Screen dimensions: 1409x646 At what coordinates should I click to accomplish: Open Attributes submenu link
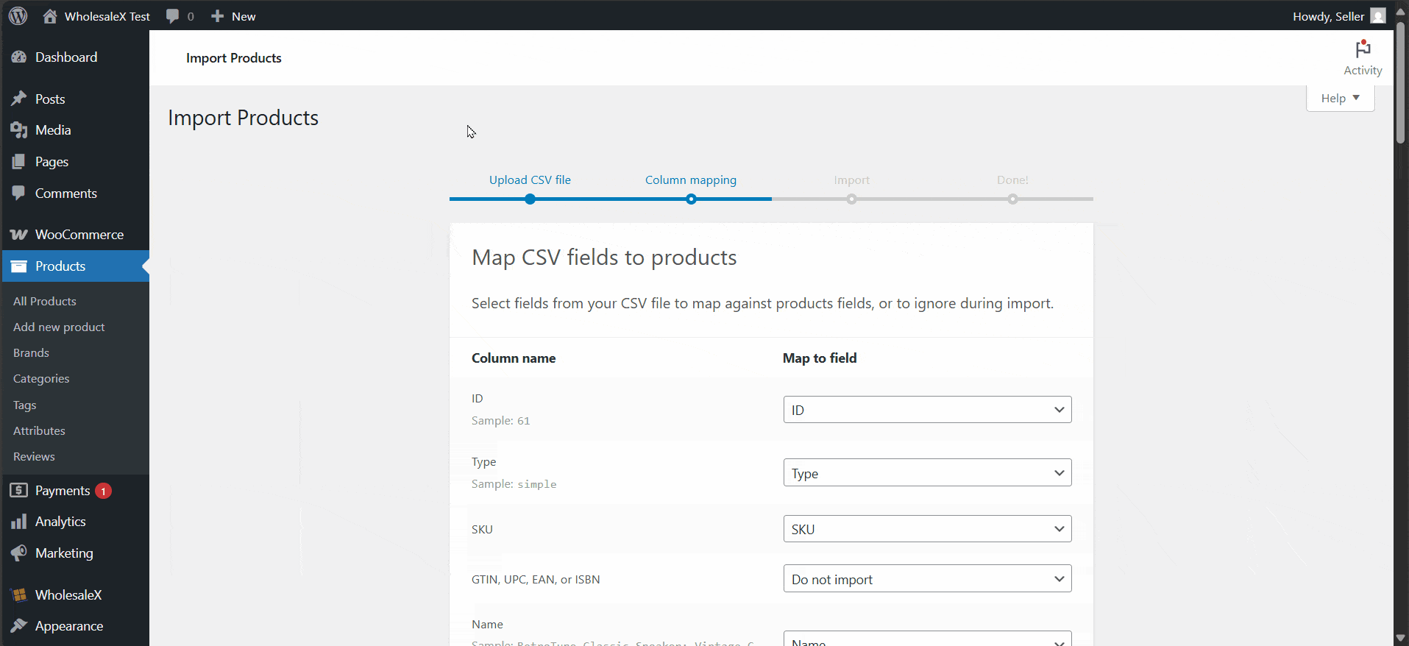tap(39, 430)
